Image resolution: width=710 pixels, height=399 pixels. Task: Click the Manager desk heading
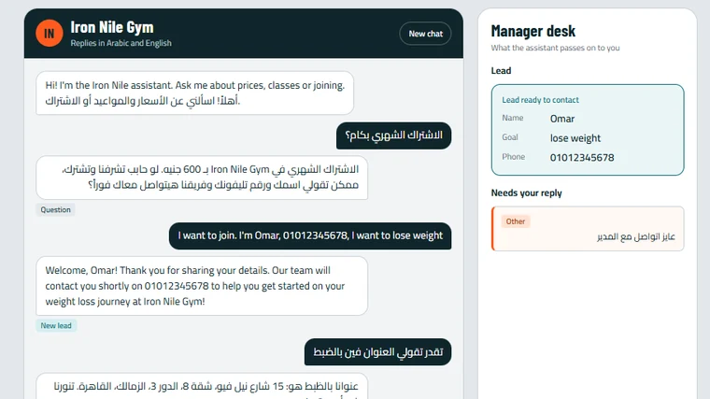532,31
